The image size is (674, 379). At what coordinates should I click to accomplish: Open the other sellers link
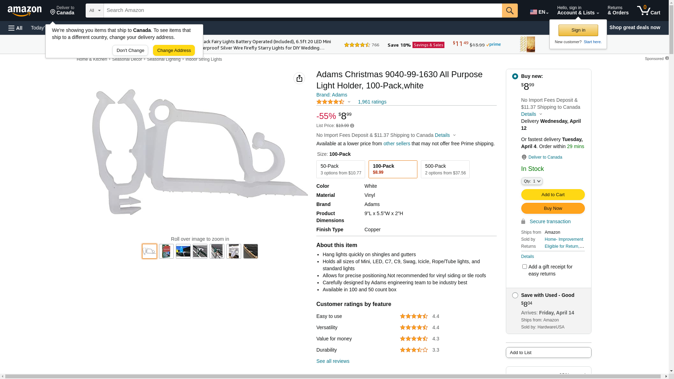pyautogui.click(x=397, y=144)
